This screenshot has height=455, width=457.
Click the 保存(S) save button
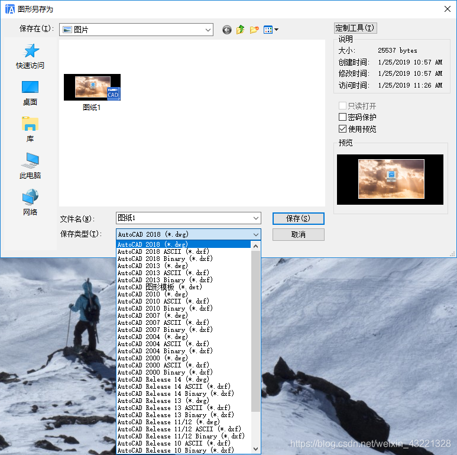pos(298,218)
